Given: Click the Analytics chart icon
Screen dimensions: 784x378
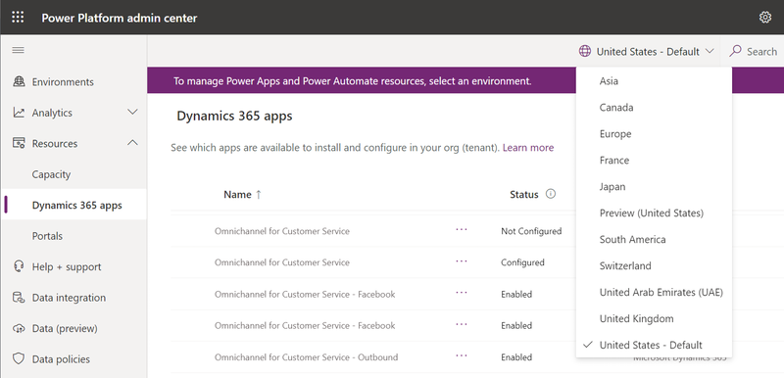Looking at the screenshot, I should tap(19, 113).
